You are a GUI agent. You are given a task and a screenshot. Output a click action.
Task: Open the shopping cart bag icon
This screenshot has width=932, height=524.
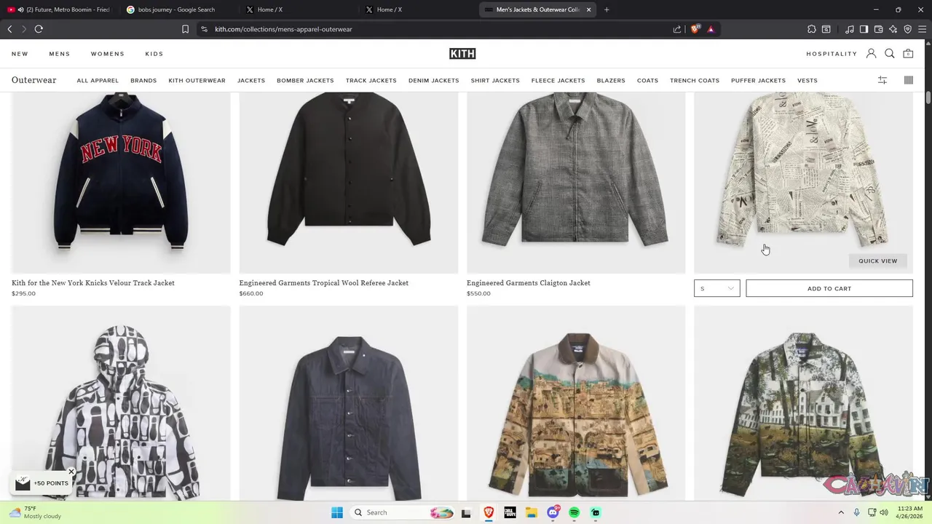pos(908,54)
